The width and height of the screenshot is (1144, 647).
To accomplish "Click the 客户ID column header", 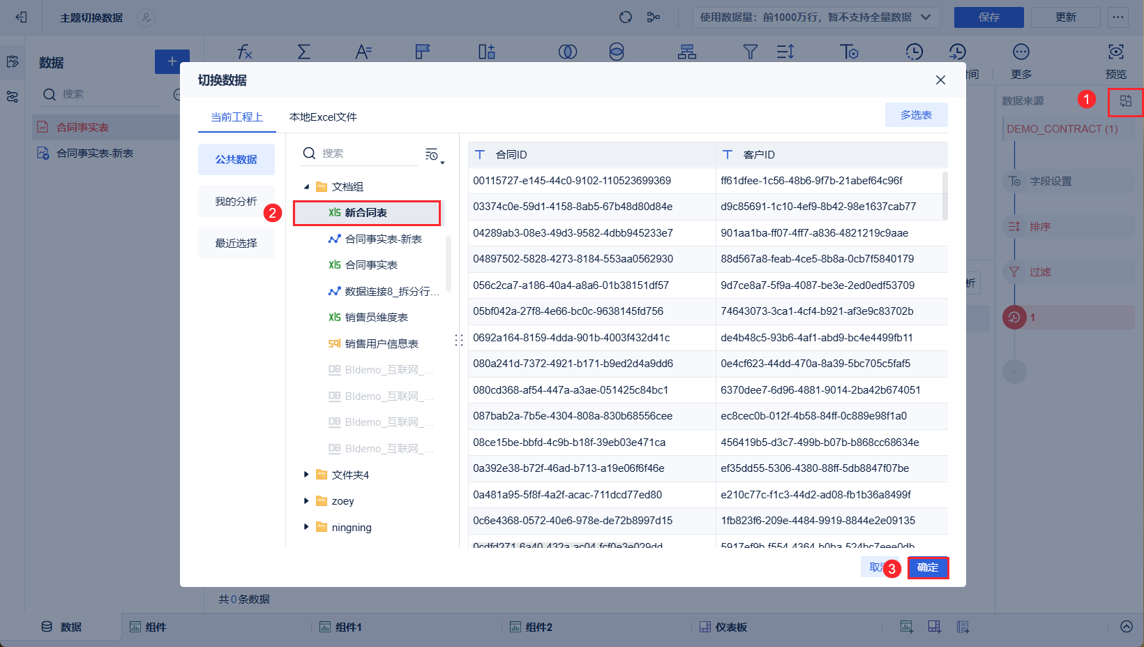I will (x=831, y=155).
